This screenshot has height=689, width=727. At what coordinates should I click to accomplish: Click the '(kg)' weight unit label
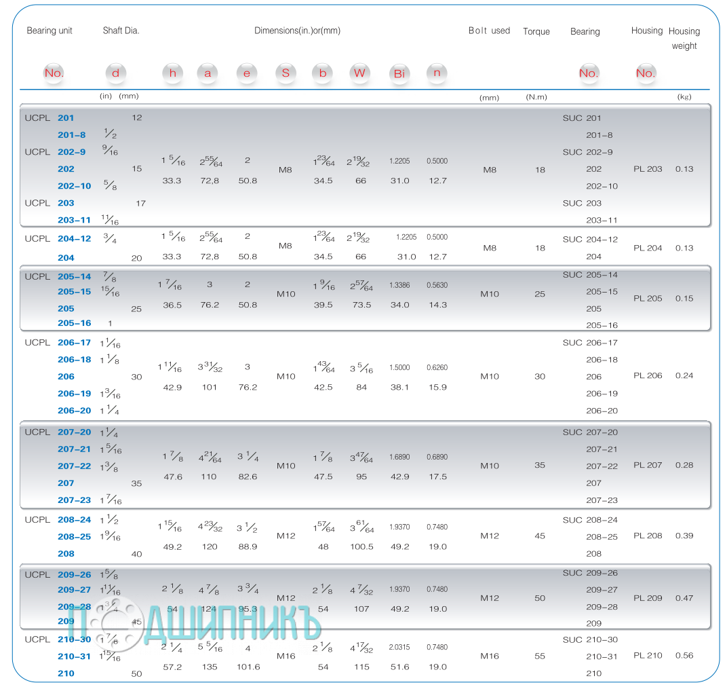tap(684, 97)
